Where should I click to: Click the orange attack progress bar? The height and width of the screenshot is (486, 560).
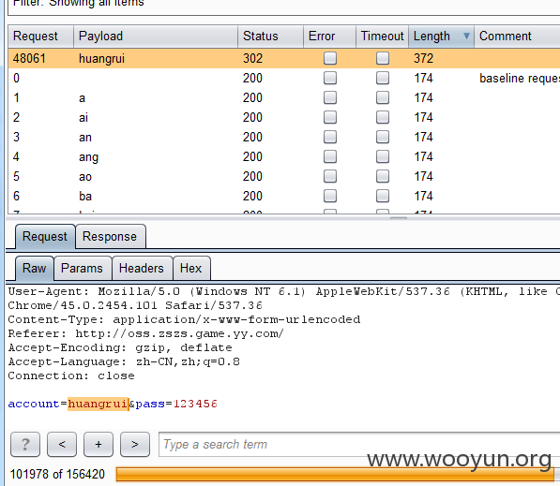click(x=335, y=474)
